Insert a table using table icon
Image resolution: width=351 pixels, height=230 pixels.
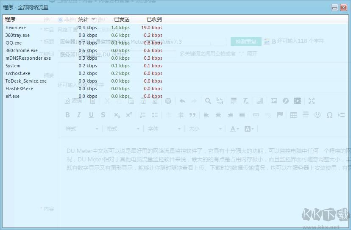coord(293,115)
